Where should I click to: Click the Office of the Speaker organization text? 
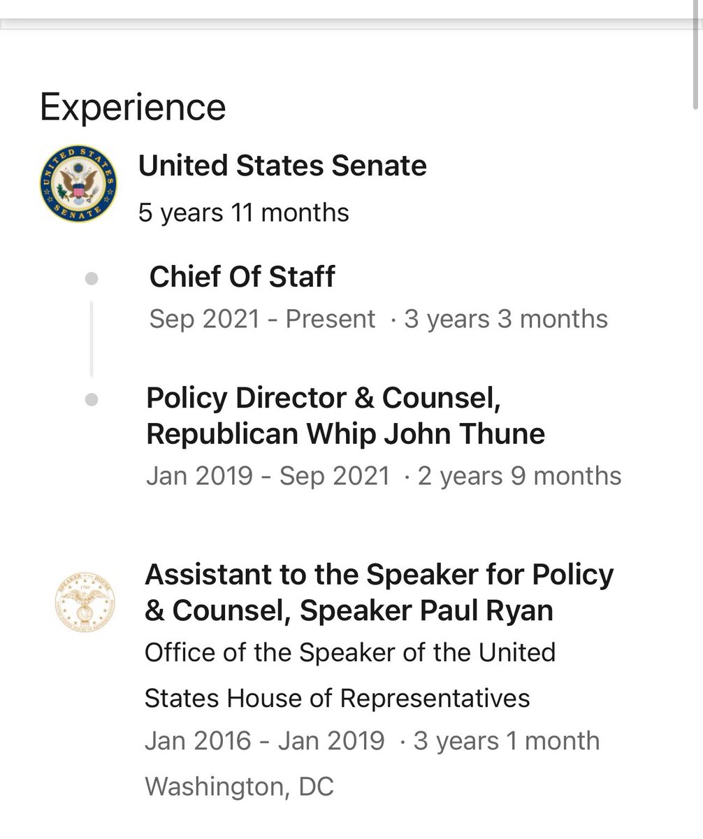[x=350, y=675]
